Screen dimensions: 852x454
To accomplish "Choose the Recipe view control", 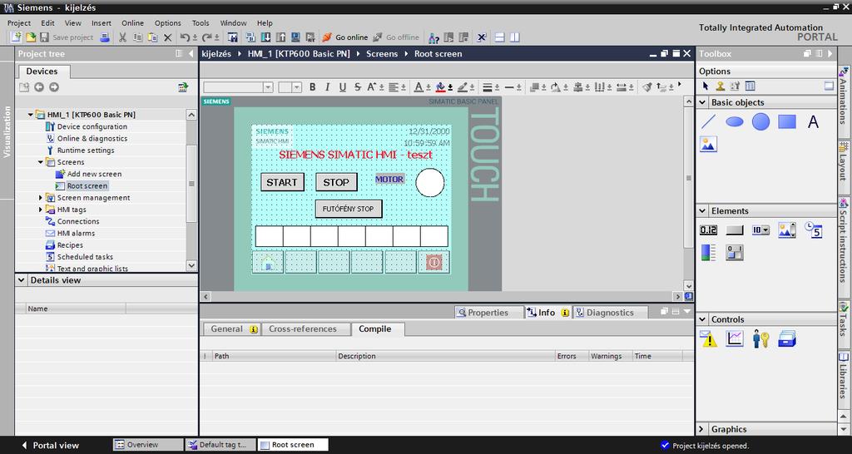I will (x=786, y=339).
